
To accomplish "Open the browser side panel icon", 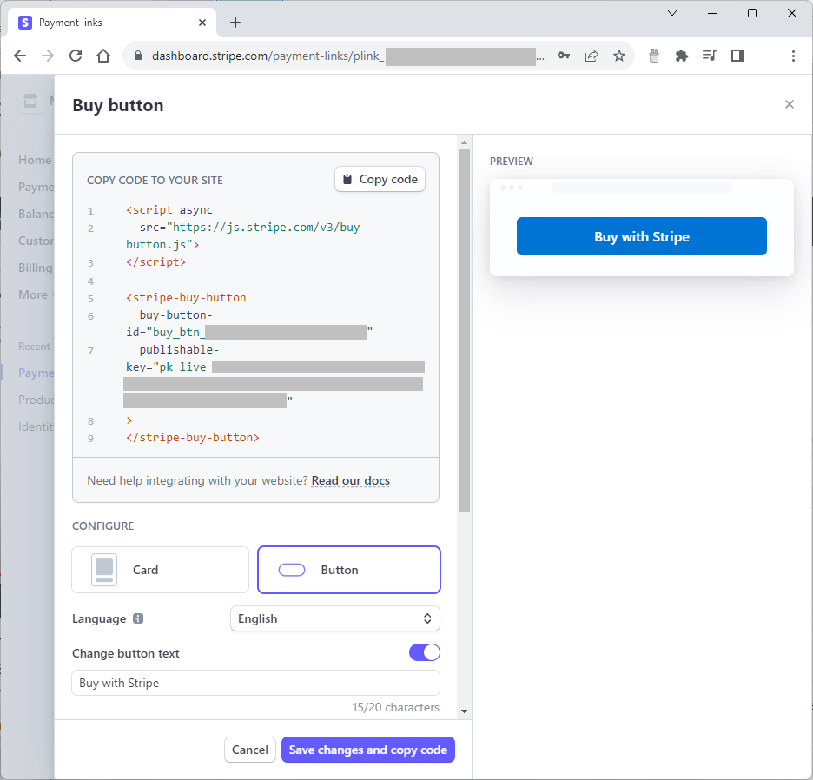I will [737, 56].
